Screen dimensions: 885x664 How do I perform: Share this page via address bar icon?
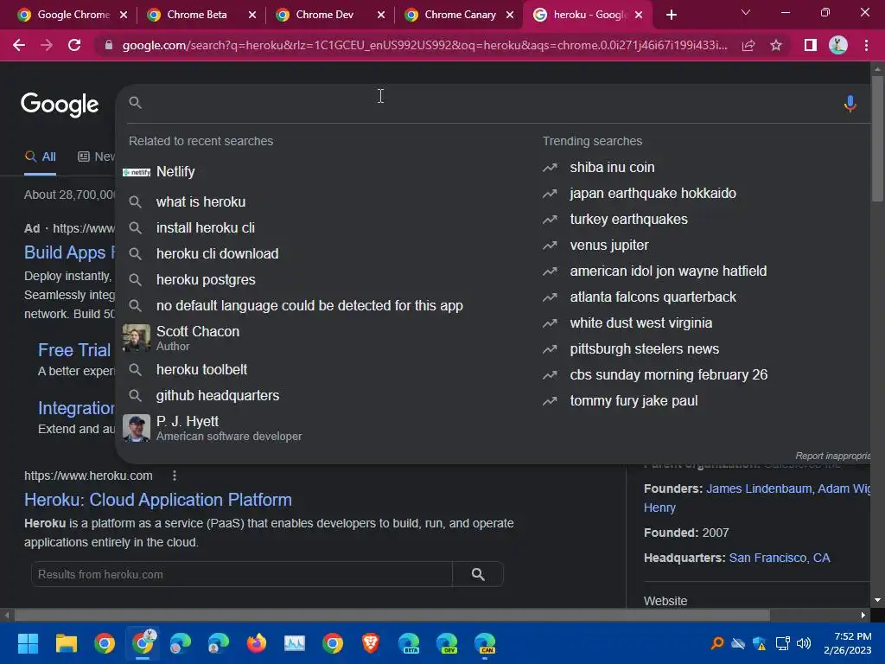(x=748, y=45)
